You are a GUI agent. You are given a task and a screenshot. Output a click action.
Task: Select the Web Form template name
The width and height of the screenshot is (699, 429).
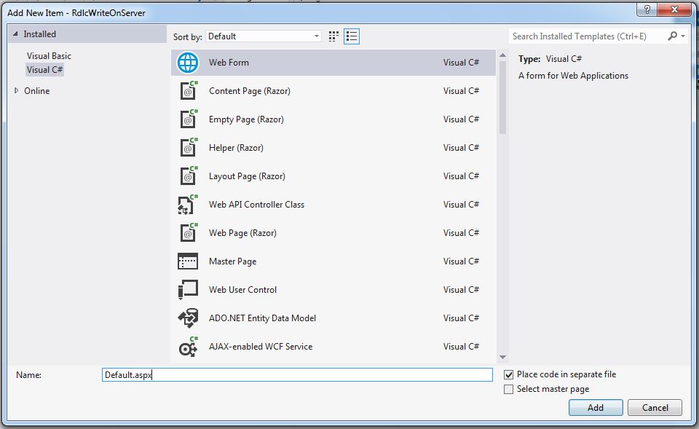tap(229, 63)
